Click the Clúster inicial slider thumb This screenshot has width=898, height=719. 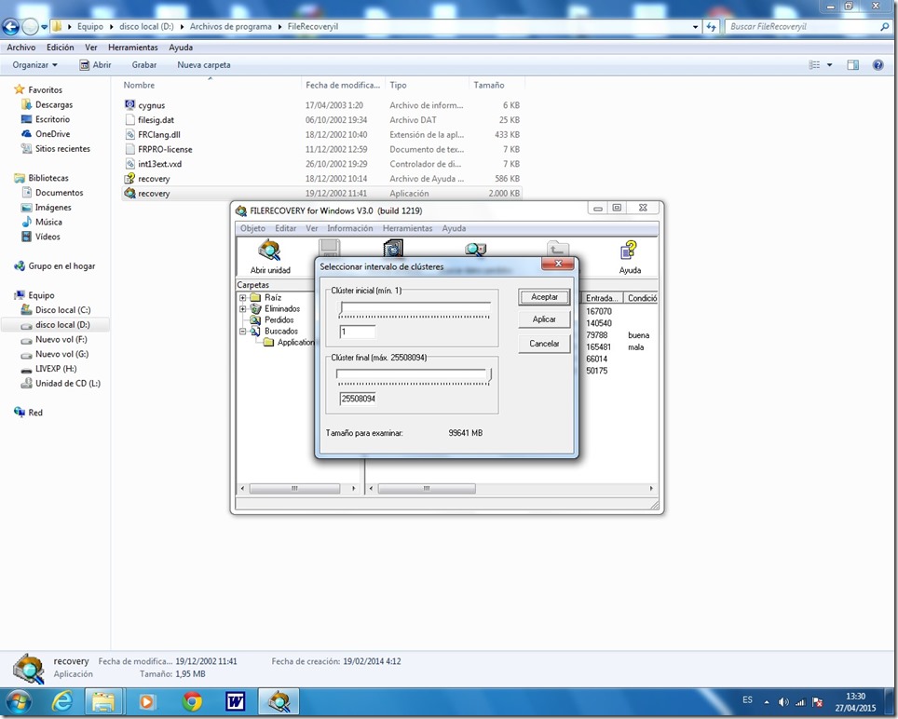[x=341, y=309]
